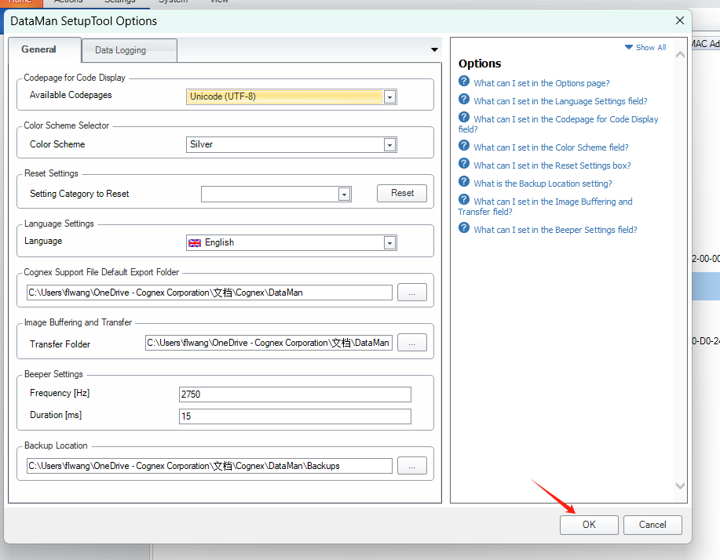Click Show All in help panel
The height and width of the screenshot is (560, 720).
(651, 47)
